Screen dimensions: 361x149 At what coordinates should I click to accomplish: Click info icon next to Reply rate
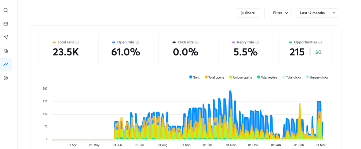click(258, 42)
